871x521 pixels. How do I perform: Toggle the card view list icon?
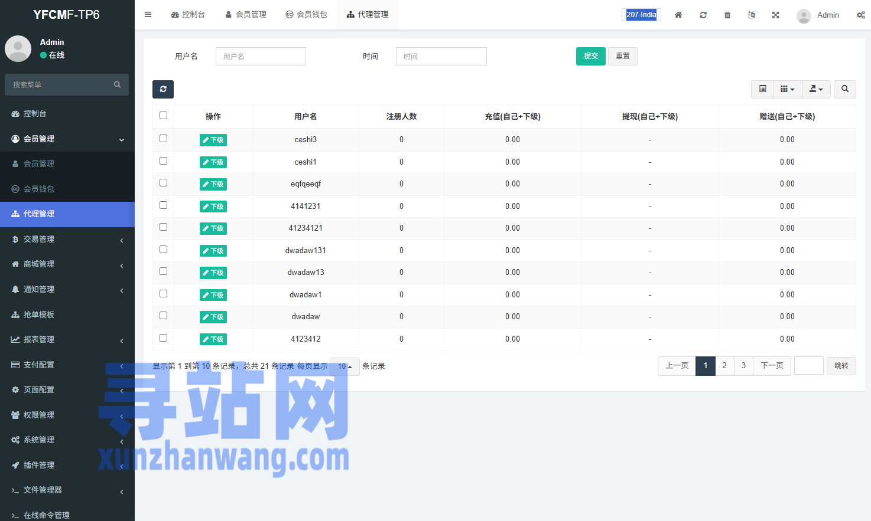point(763,89)
